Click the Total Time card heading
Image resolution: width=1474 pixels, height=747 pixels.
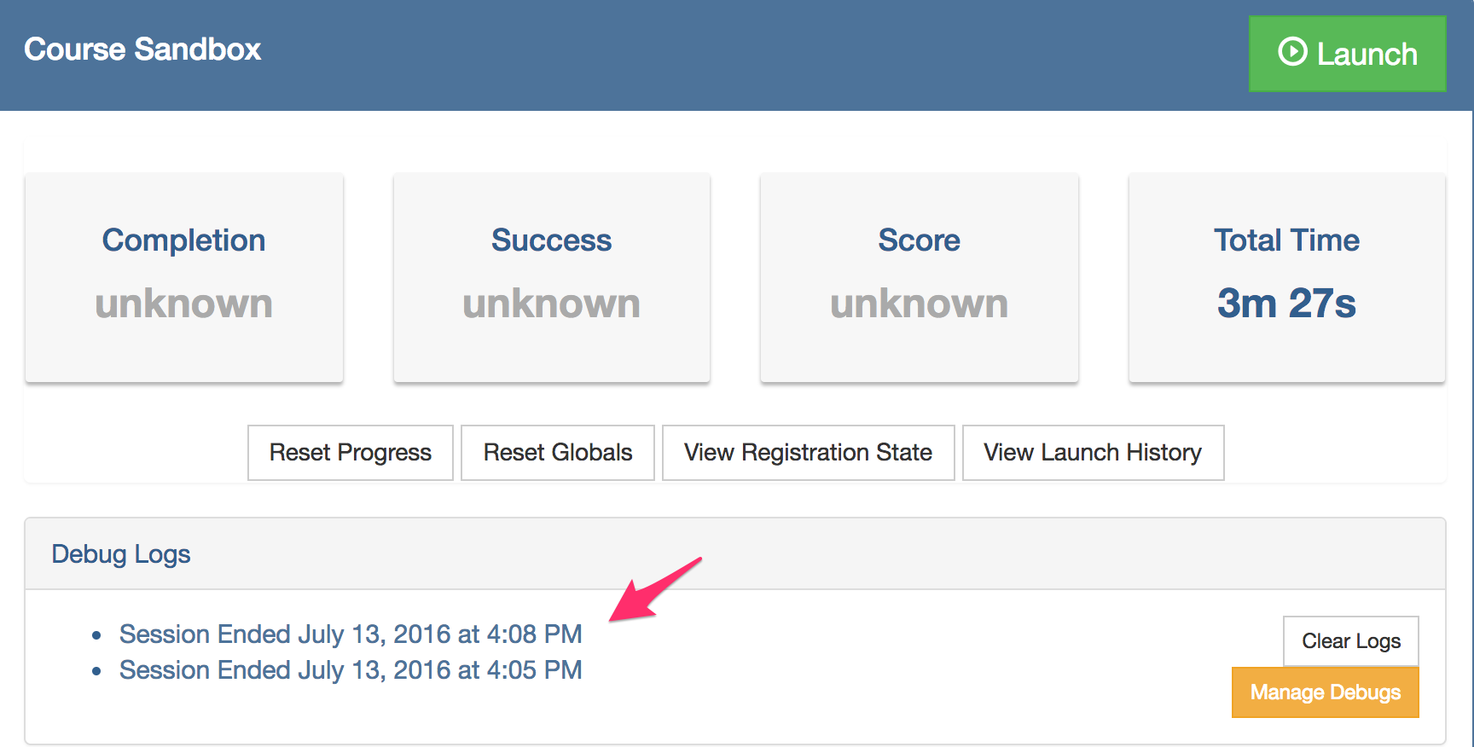1286,240
